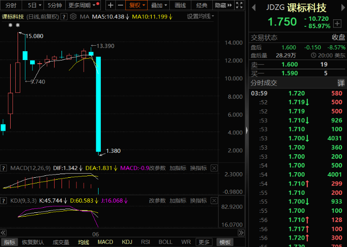The width and height of the screenshot is (347, 247).
Task: Open 更多 indicators button
Action: click(x=204, y=242)
